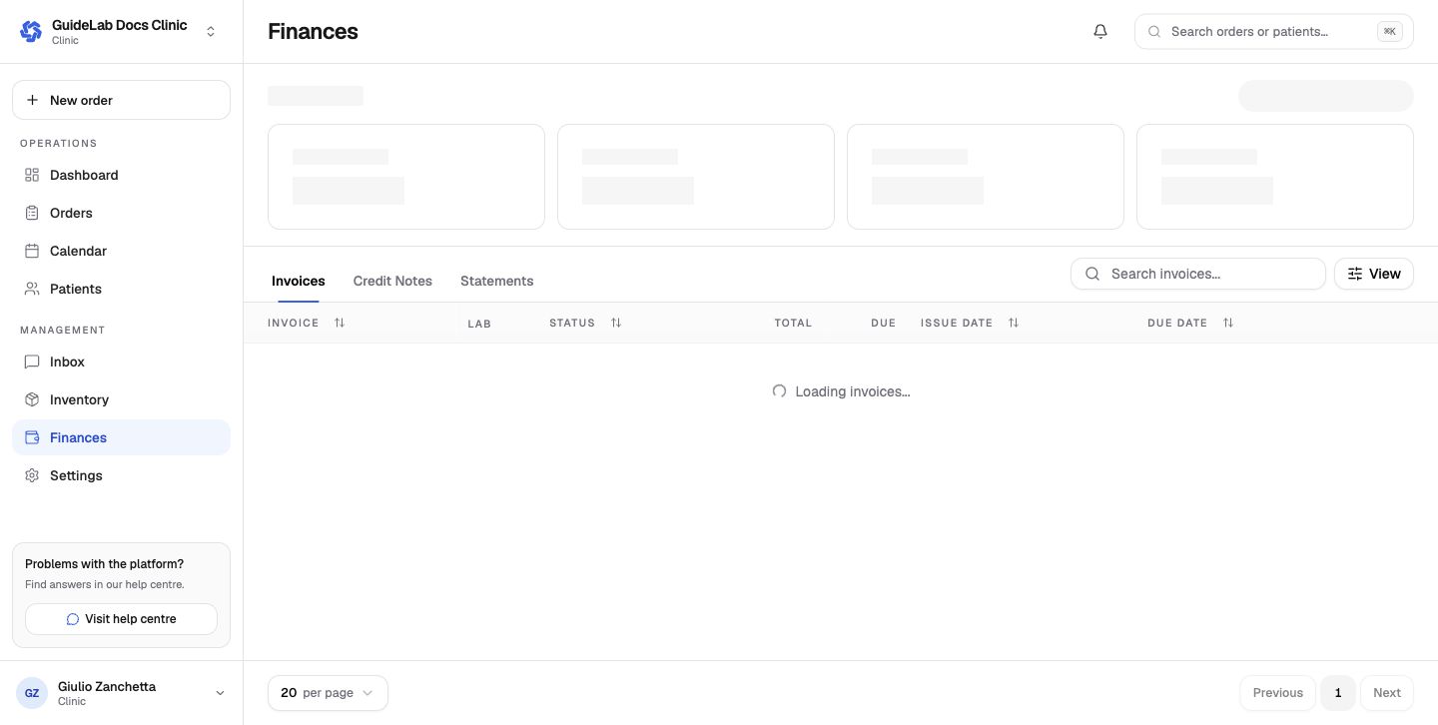Focus the Search orders or patients field
Viewport: 1438px width, 725px height.
[x=1274, y=31]
